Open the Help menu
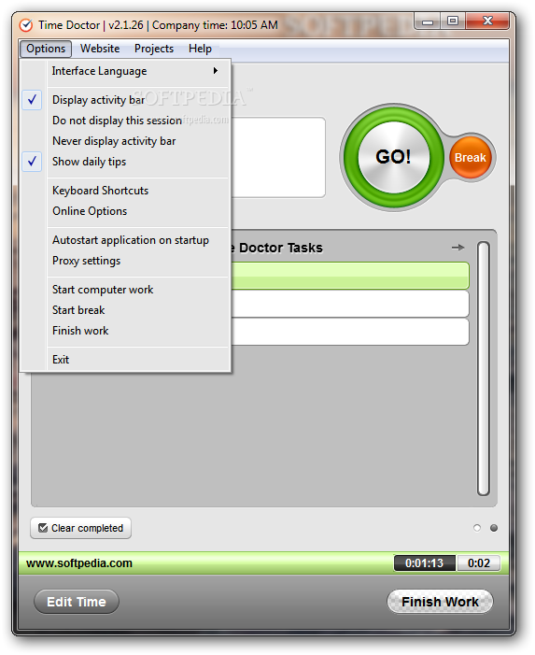The image size is (535, 655). tap(201, 49)
